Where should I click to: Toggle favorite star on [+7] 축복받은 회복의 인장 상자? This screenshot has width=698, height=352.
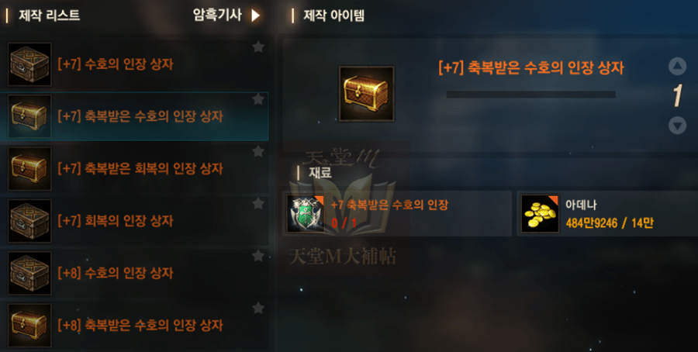[258, 151]
